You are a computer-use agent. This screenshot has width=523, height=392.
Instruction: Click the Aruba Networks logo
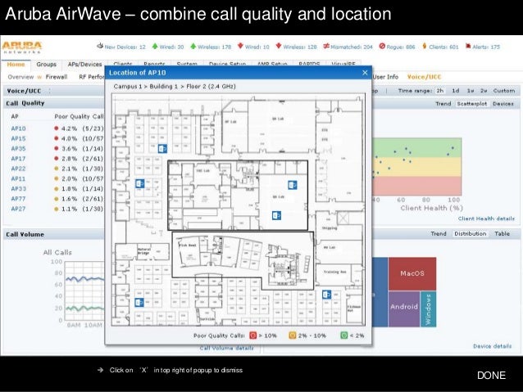(x=22, y=47)
